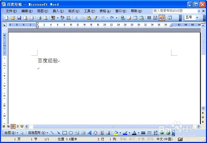
Task: Open the help question box dropdown arrow
Action: 199,11
